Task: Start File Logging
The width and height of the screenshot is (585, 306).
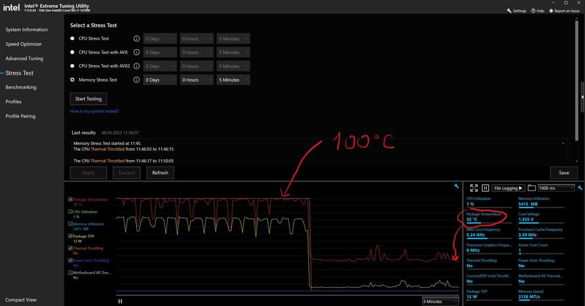Action: 508,188
